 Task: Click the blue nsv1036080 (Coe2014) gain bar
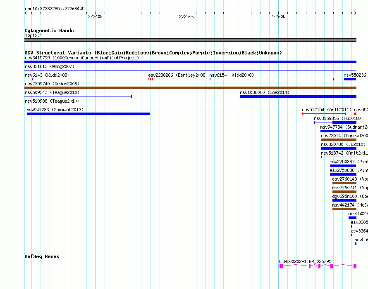tap(298, 96)
